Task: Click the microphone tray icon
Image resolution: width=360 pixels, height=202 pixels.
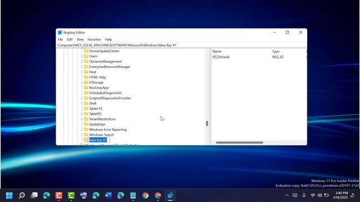Action: (304, 195)
